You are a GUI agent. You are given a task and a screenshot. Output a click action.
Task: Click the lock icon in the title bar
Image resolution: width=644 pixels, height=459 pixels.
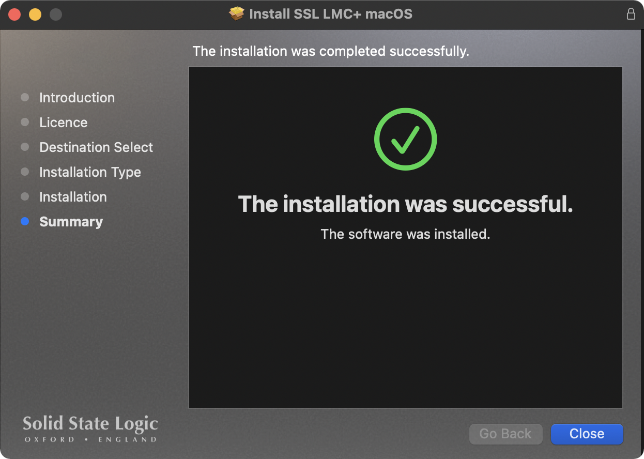[631, 13]
